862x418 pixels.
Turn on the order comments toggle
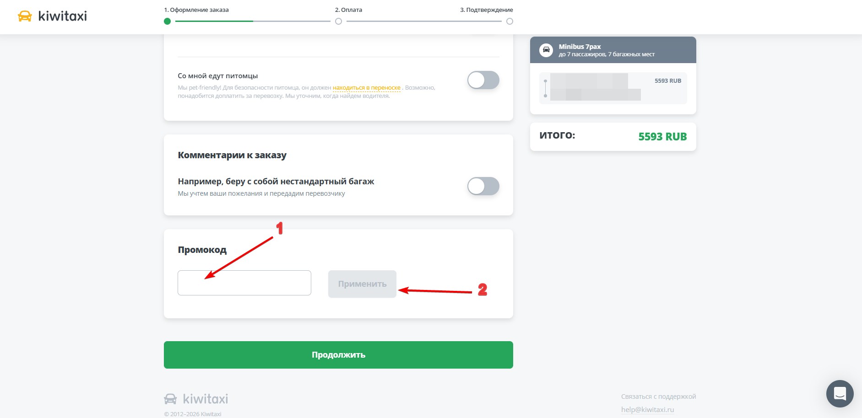[x=483, y=186]
